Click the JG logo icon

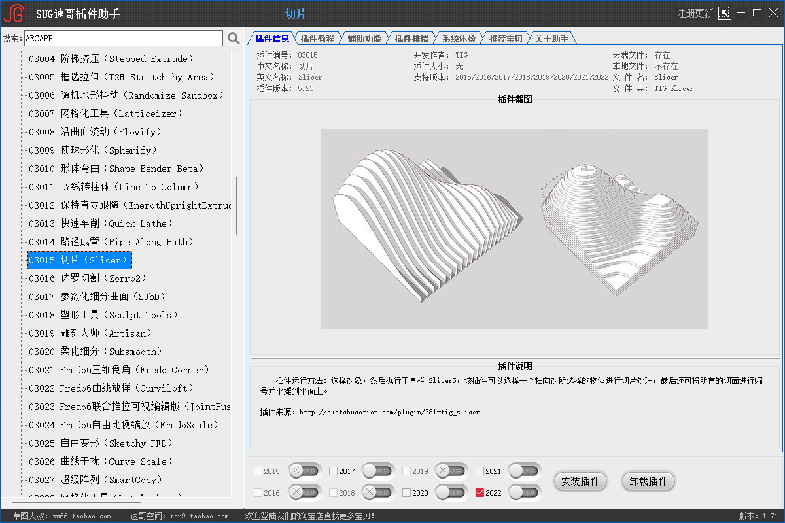tap(13, 14)
